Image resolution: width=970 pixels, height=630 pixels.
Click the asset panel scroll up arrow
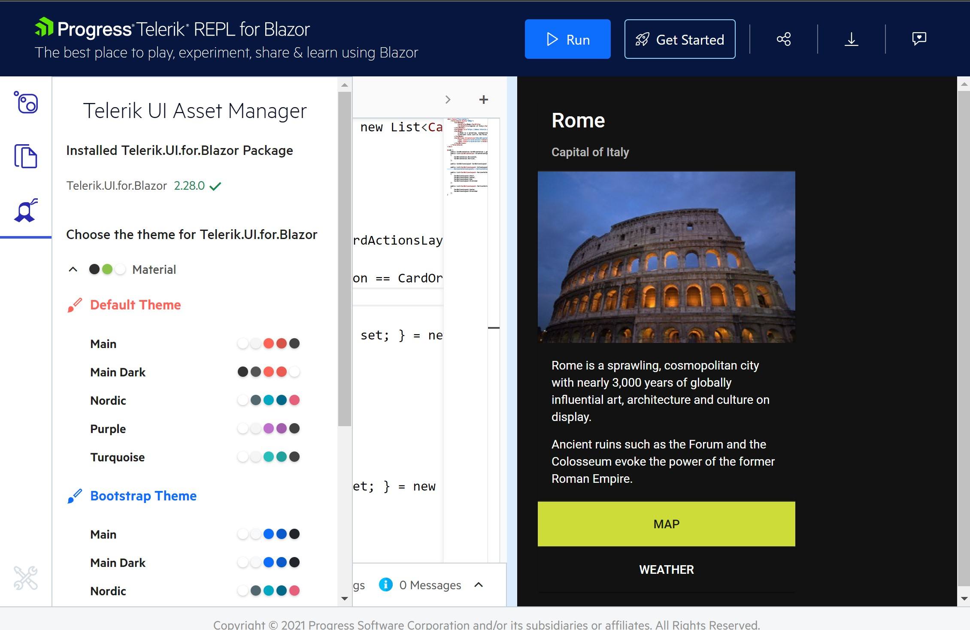(x=344, y=85)
